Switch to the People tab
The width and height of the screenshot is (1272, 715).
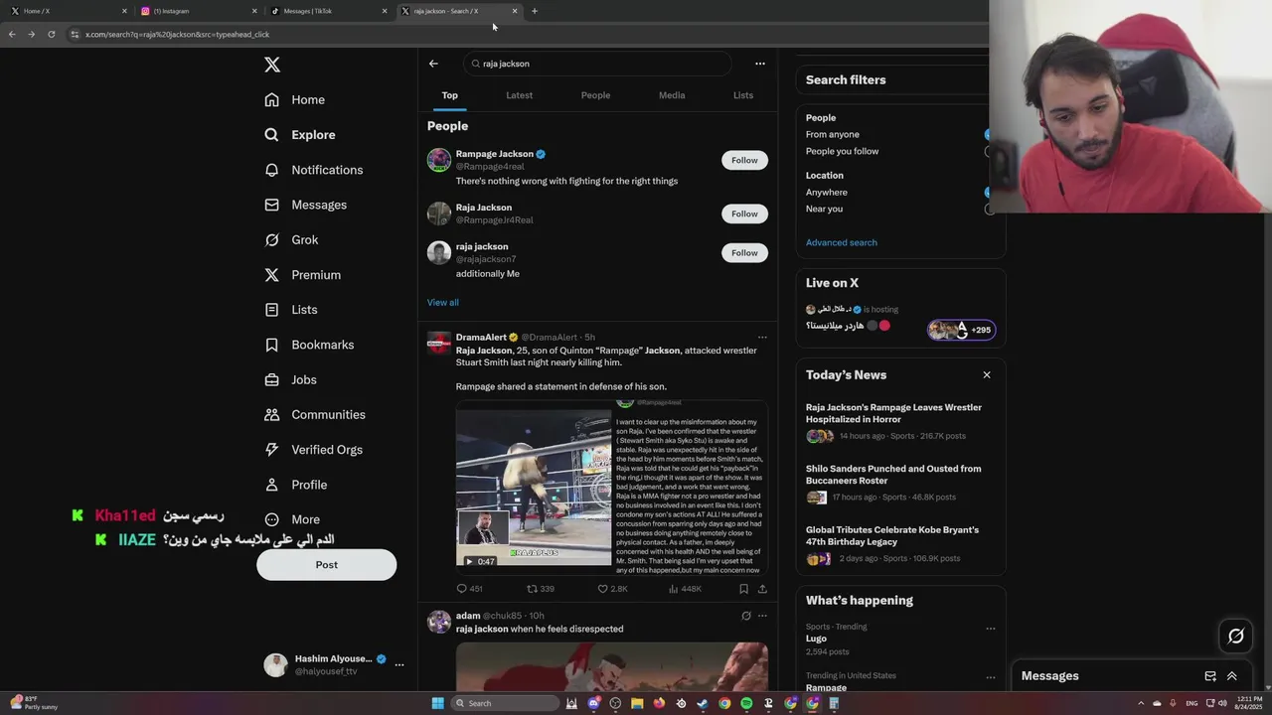595,95
